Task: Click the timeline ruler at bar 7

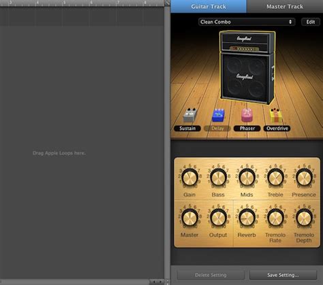Action: pos(118,3)
